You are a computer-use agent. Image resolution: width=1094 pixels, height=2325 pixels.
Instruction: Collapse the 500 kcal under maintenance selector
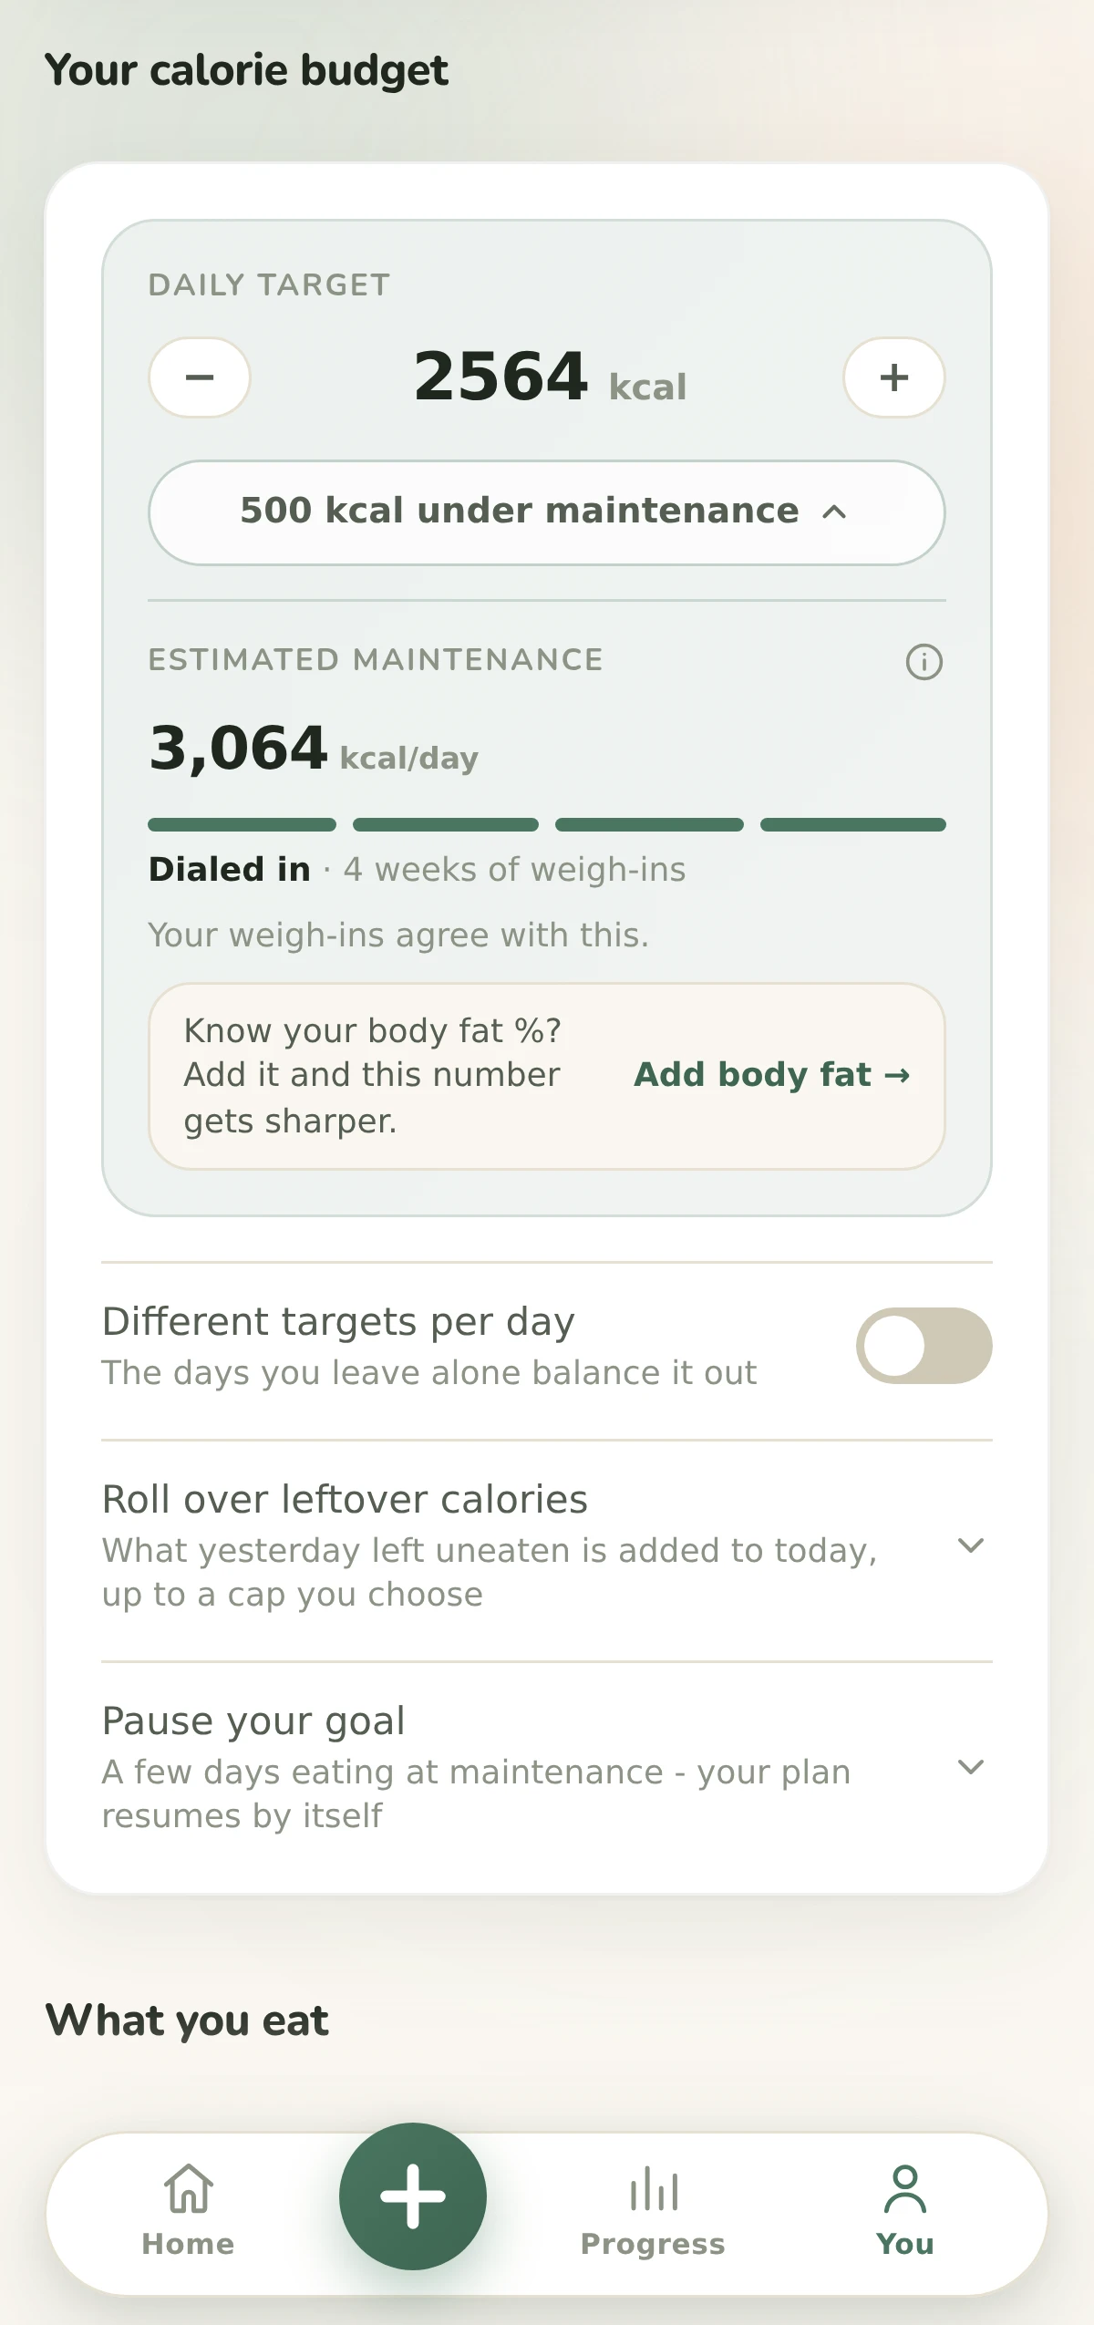[547, 512]
